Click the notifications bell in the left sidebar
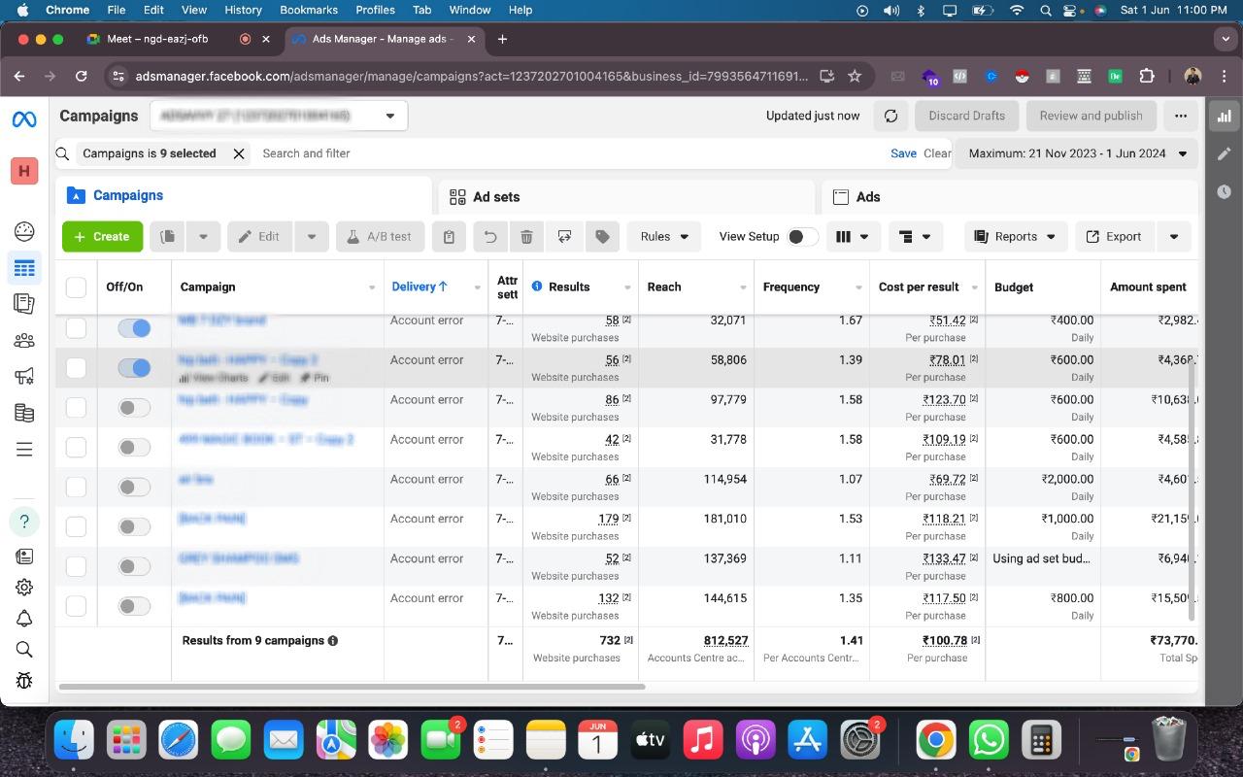The width and height of the screenshot is (1243, 777). pyautogui.click(x=24, y=619)
